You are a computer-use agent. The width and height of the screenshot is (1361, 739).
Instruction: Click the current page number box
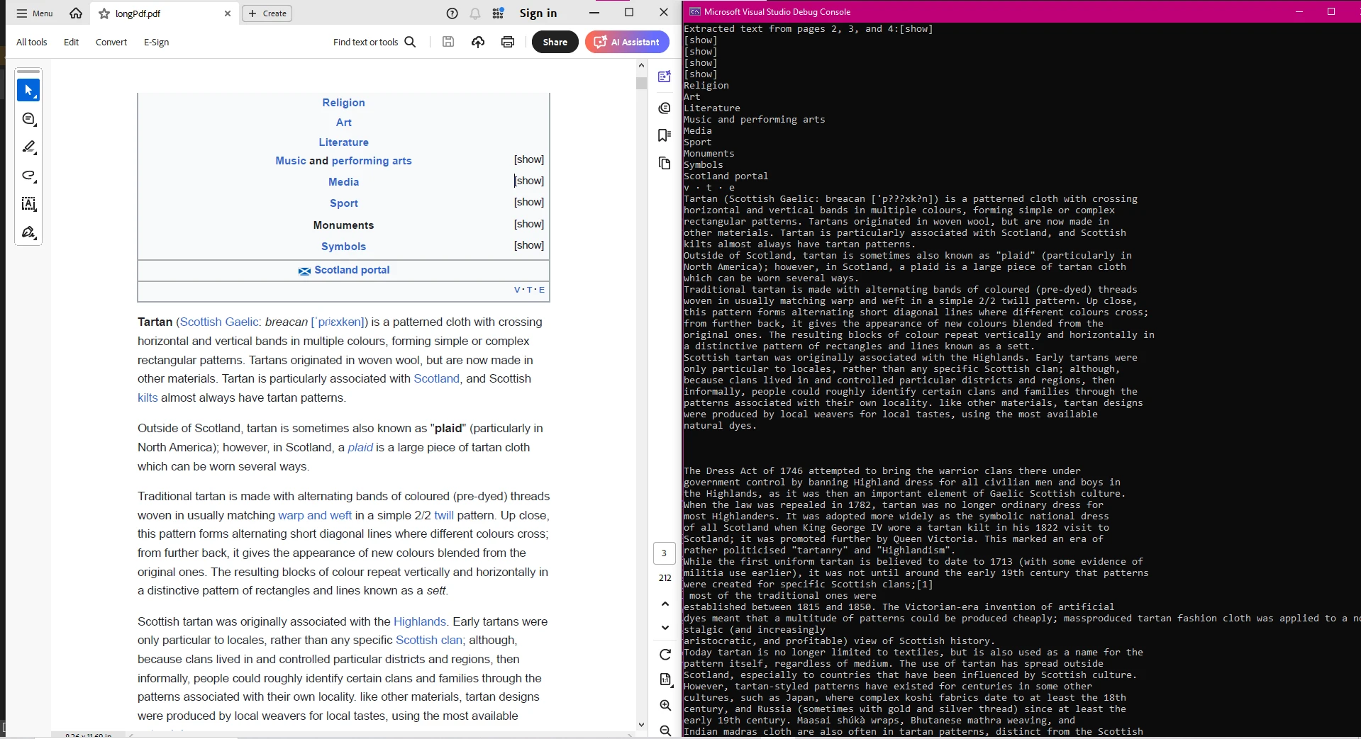[x=664, y=553]
